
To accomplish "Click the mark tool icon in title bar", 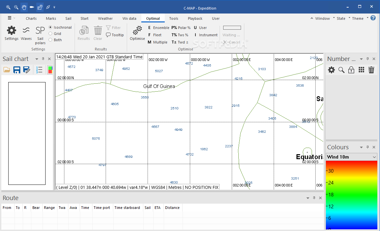I will (x=48, y=7).
